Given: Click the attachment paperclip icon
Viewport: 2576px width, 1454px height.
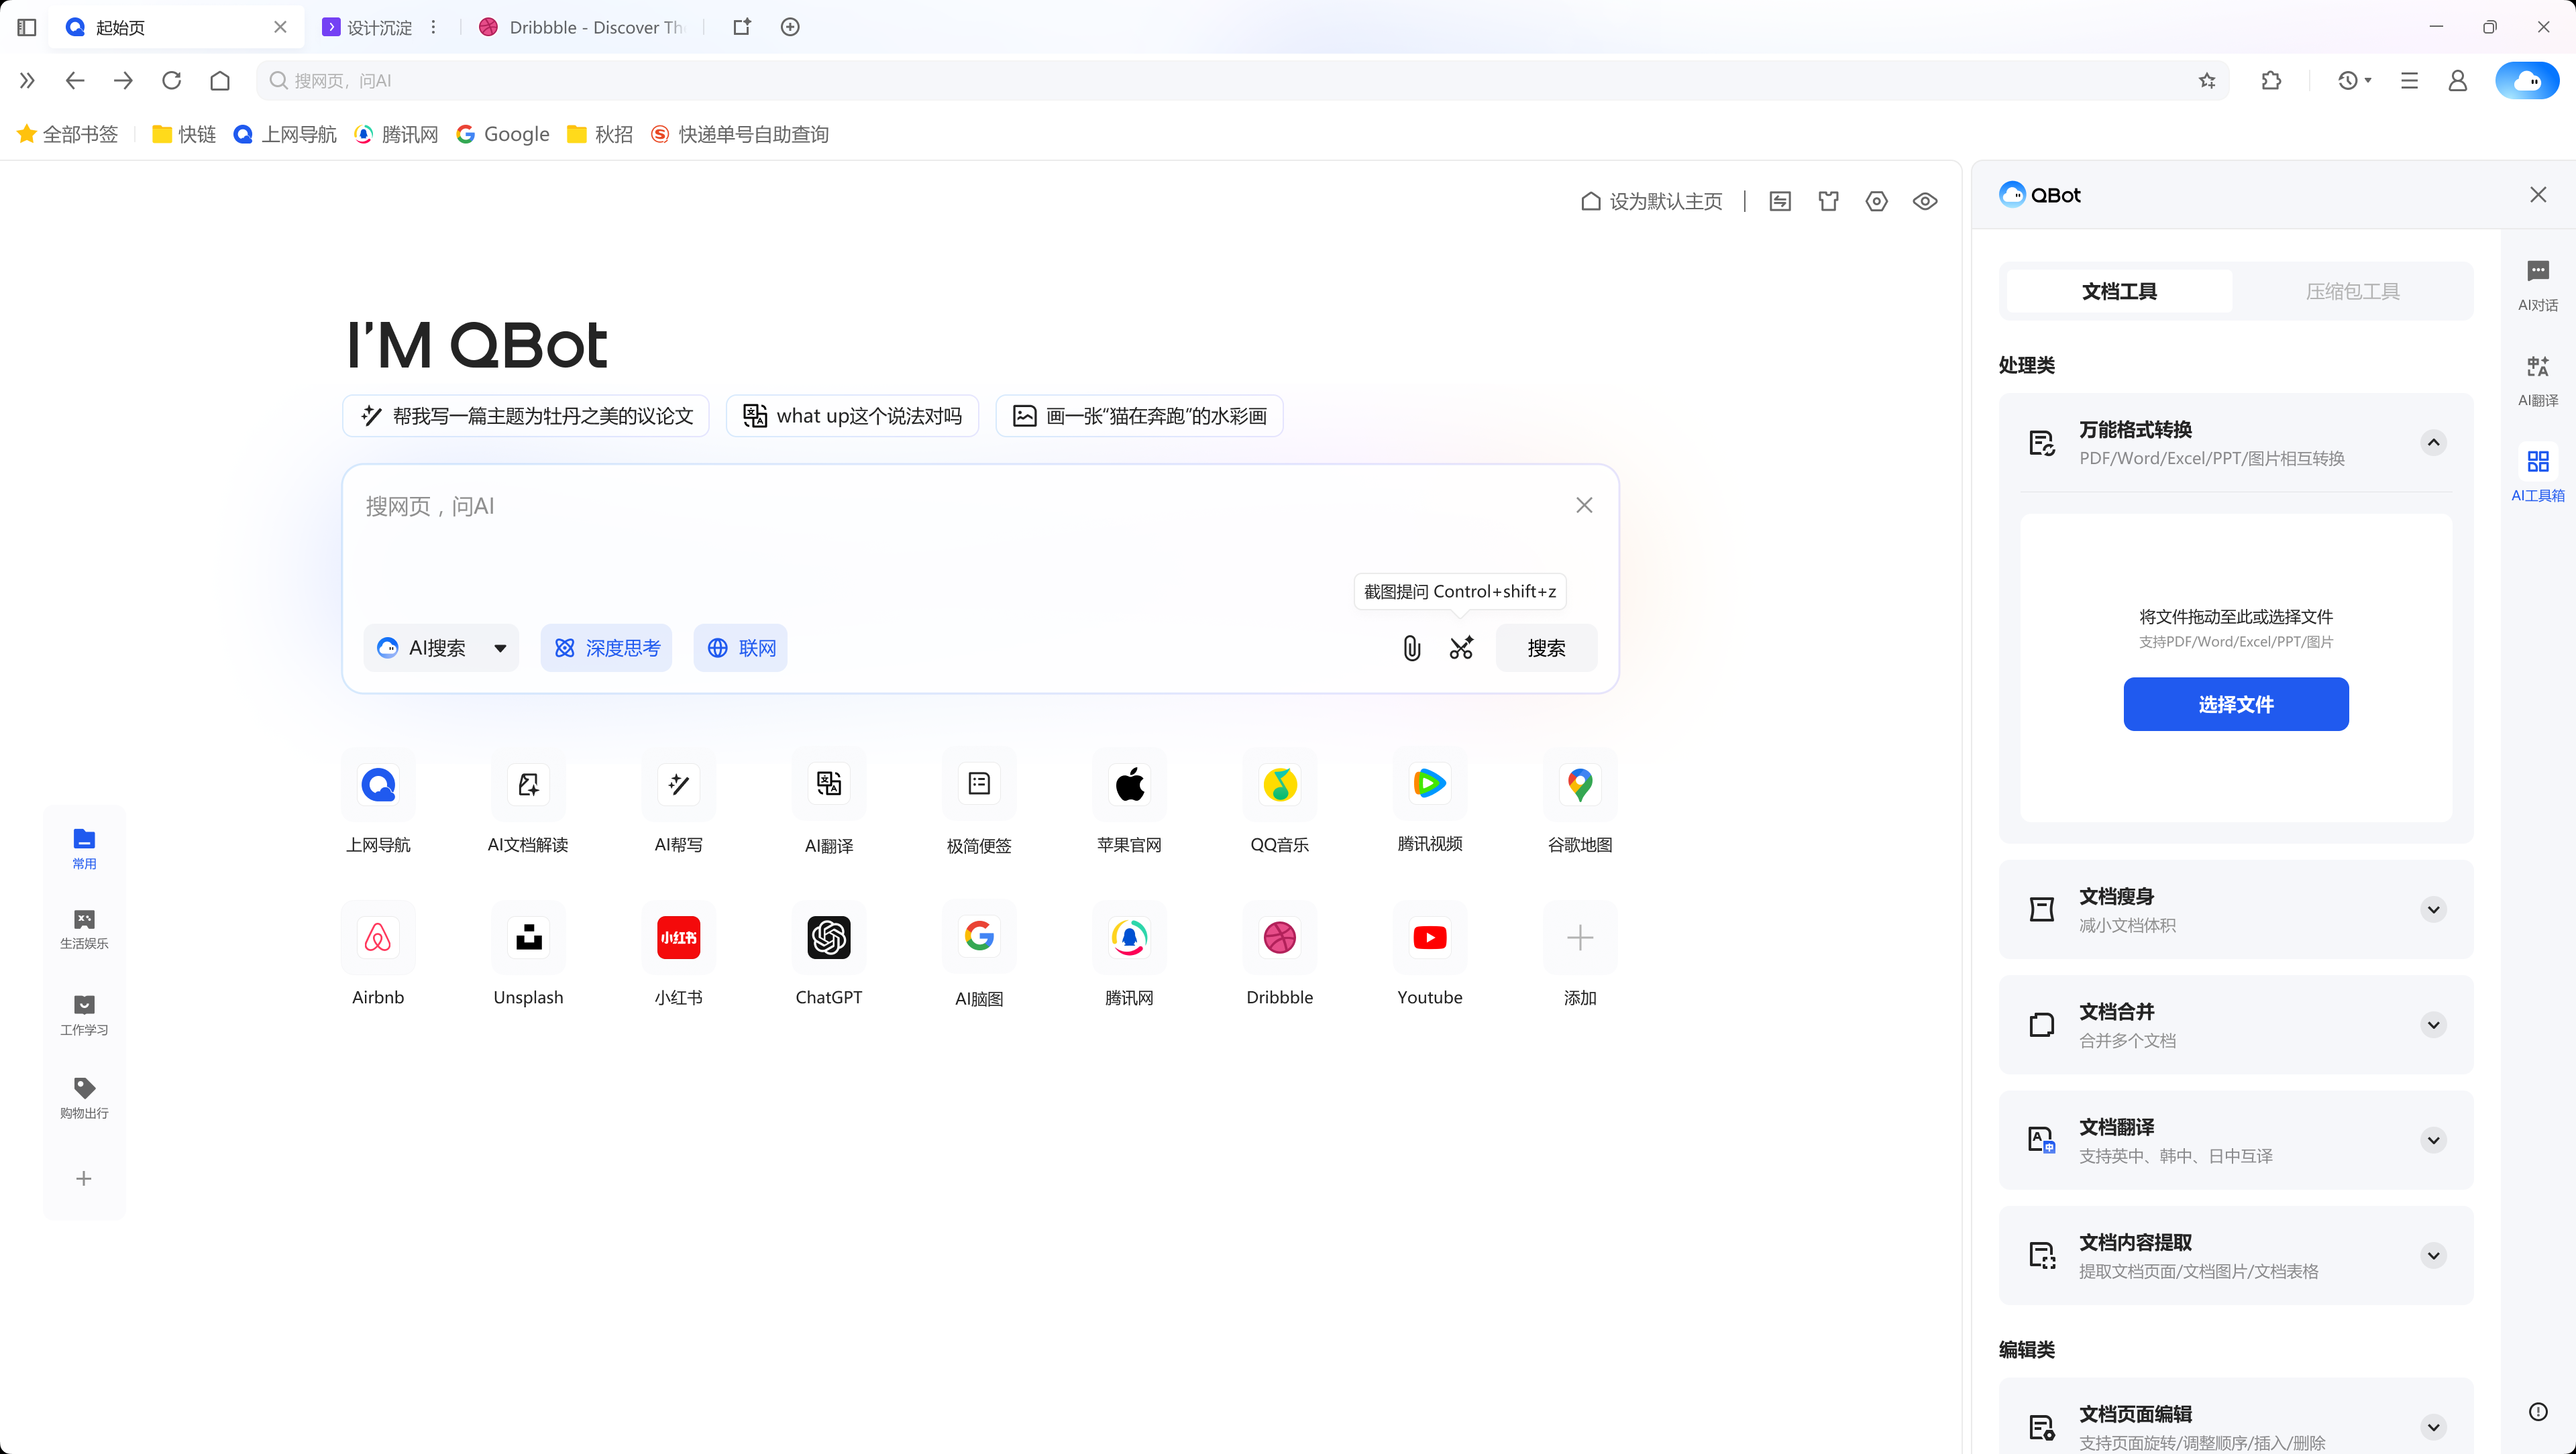Looking at the screenshot, I should [1411, 648].
